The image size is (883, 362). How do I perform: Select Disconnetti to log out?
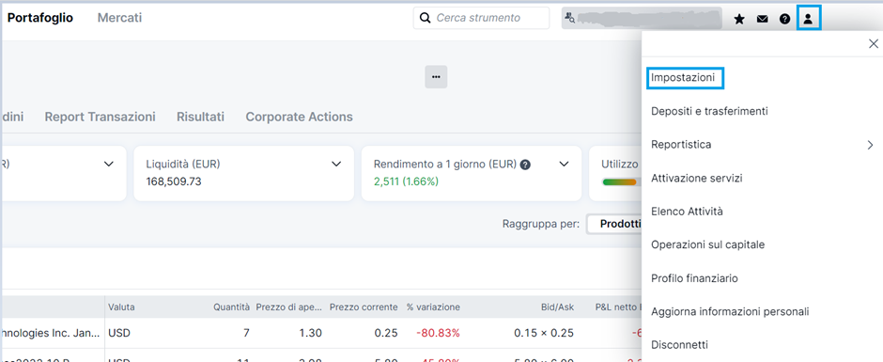(679, 344)
